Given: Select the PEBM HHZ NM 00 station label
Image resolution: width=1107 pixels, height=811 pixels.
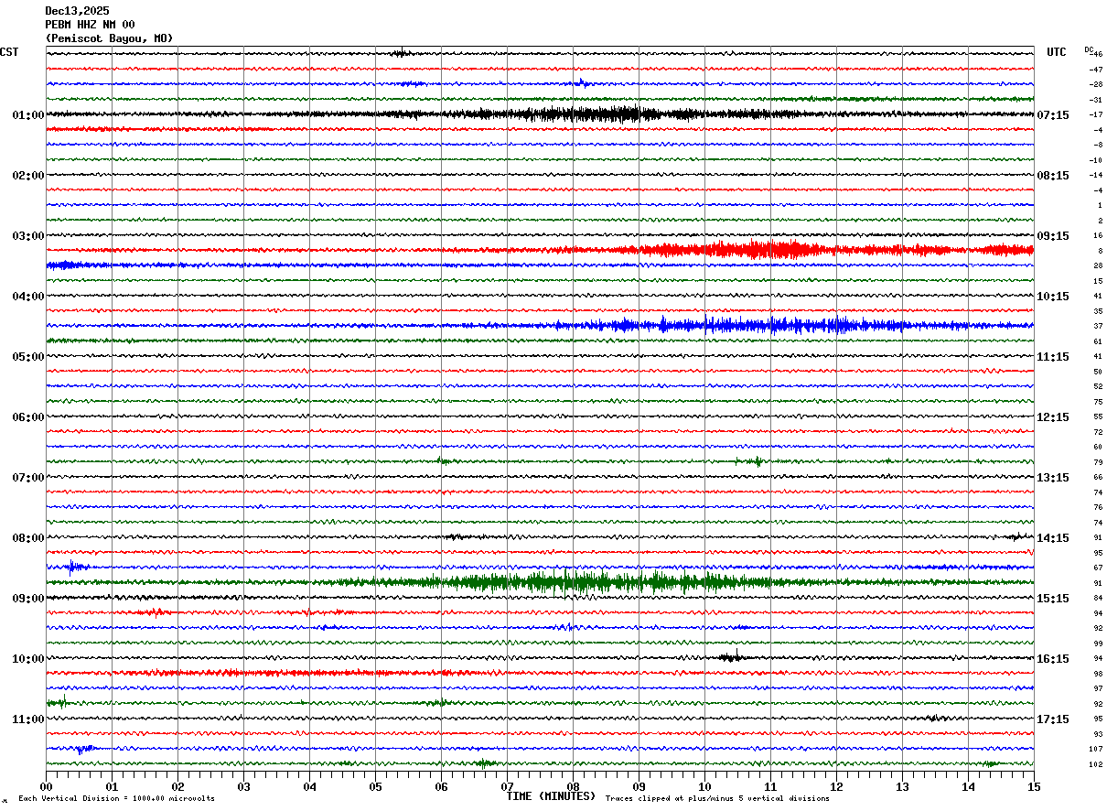Looking at the screenshot, I should 90,25.
